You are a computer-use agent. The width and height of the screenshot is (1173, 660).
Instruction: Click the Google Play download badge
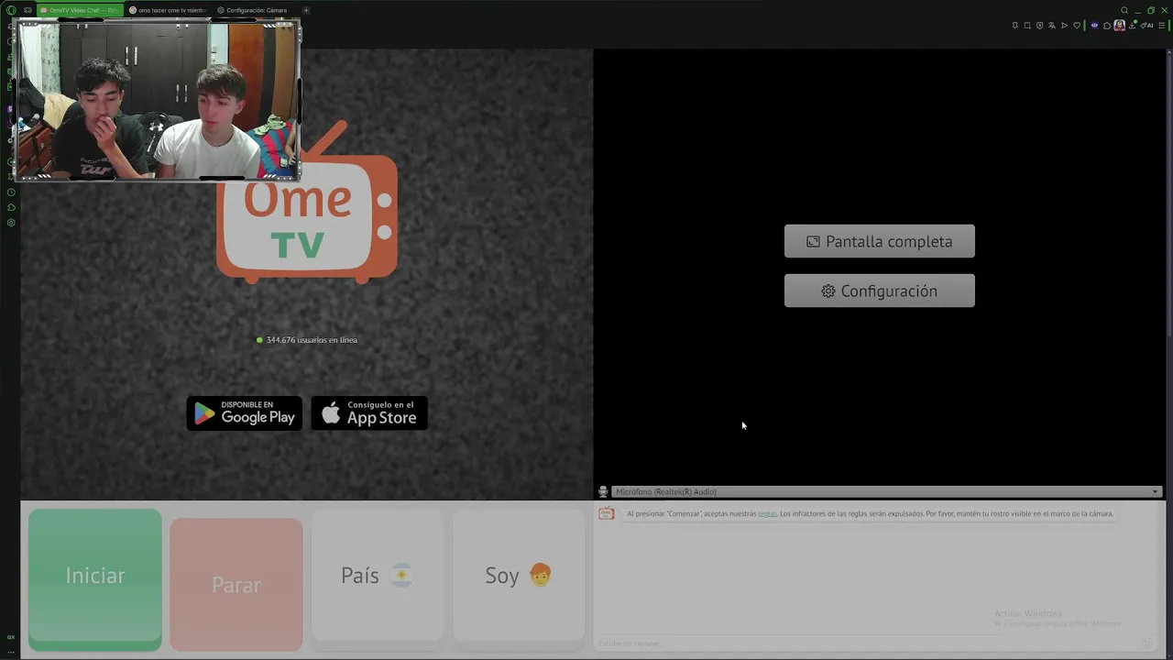click(245, 413)
